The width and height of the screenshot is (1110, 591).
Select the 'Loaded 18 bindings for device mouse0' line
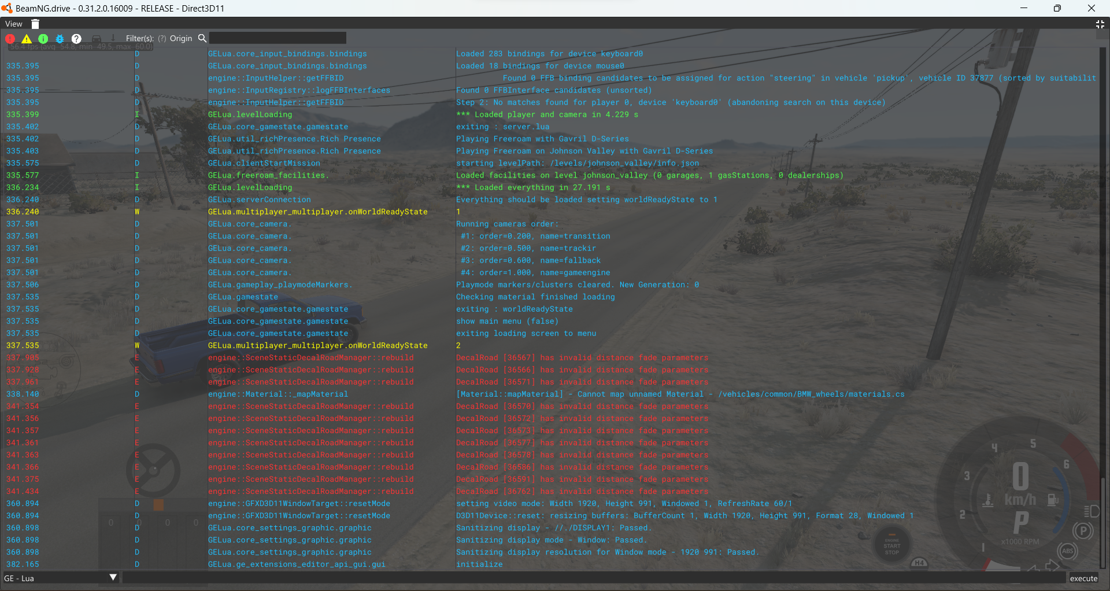[x=540, y=66]
